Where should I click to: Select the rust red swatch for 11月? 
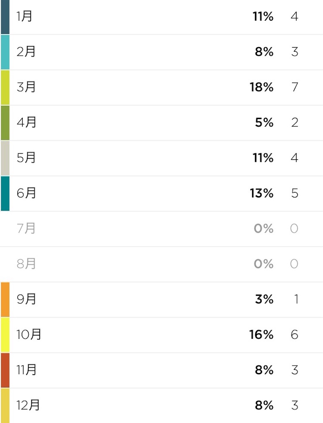click(5, 370)
